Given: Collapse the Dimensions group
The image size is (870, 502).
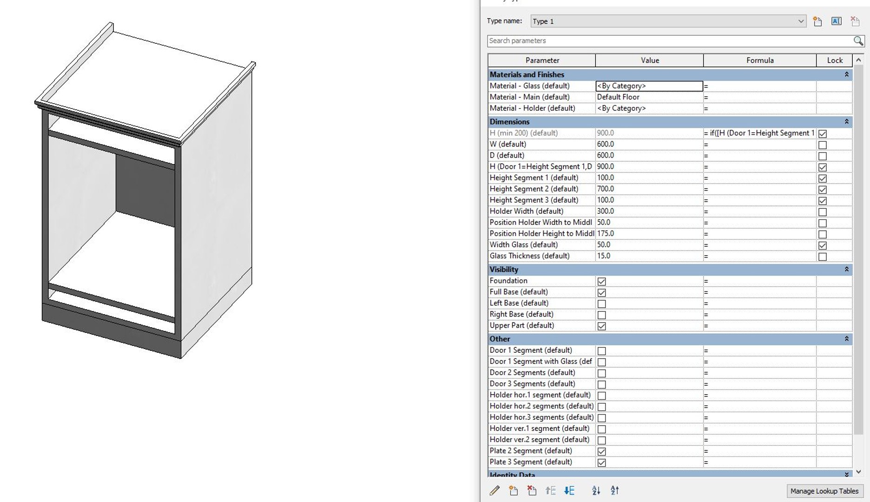Looking at the screenshot, I should click(x=846, y=122).
